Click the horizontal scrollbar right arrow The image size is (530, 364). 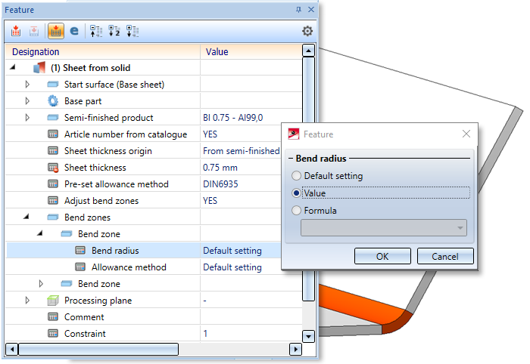pos(296,349)
